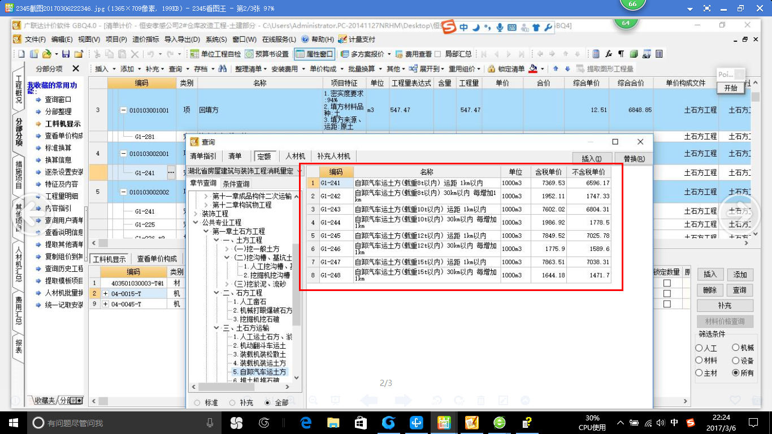
Task: Select the 标准 radio button in query dialog
Action: [x=197, y=402]
